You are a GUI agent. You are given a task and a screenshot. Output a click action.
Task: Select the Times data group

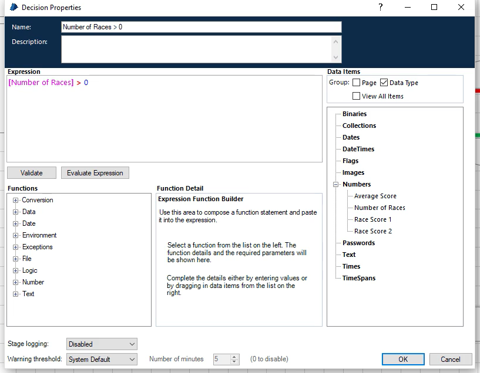tap(351, 266)
